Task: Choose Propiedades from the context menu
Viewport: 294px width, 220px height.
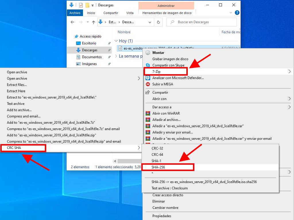Action: pyautogui.click(x=218, y=216)
